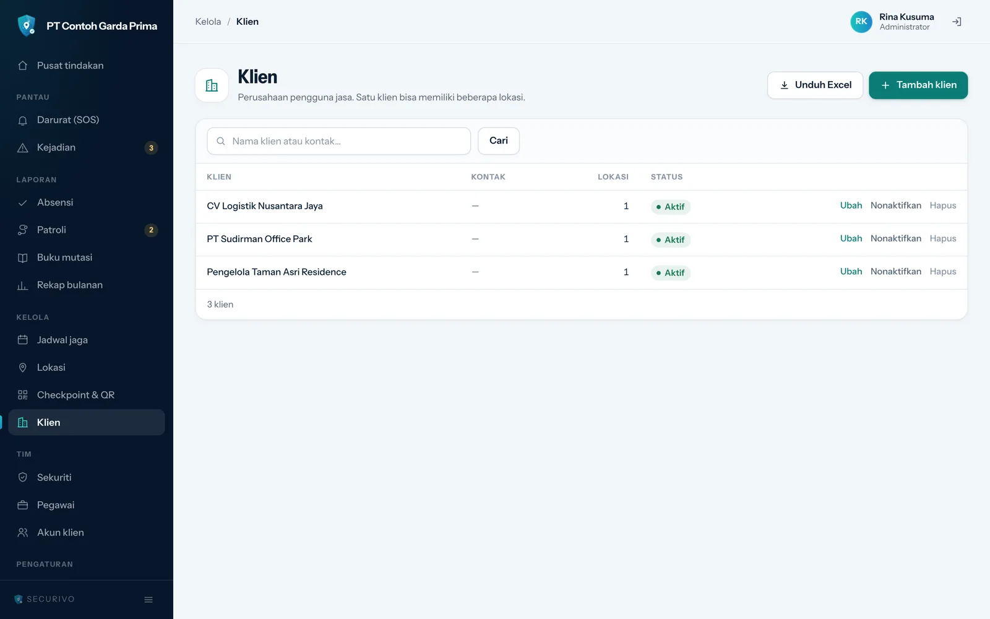Click the Patroli badge showing 2

(x=151, y=230)
